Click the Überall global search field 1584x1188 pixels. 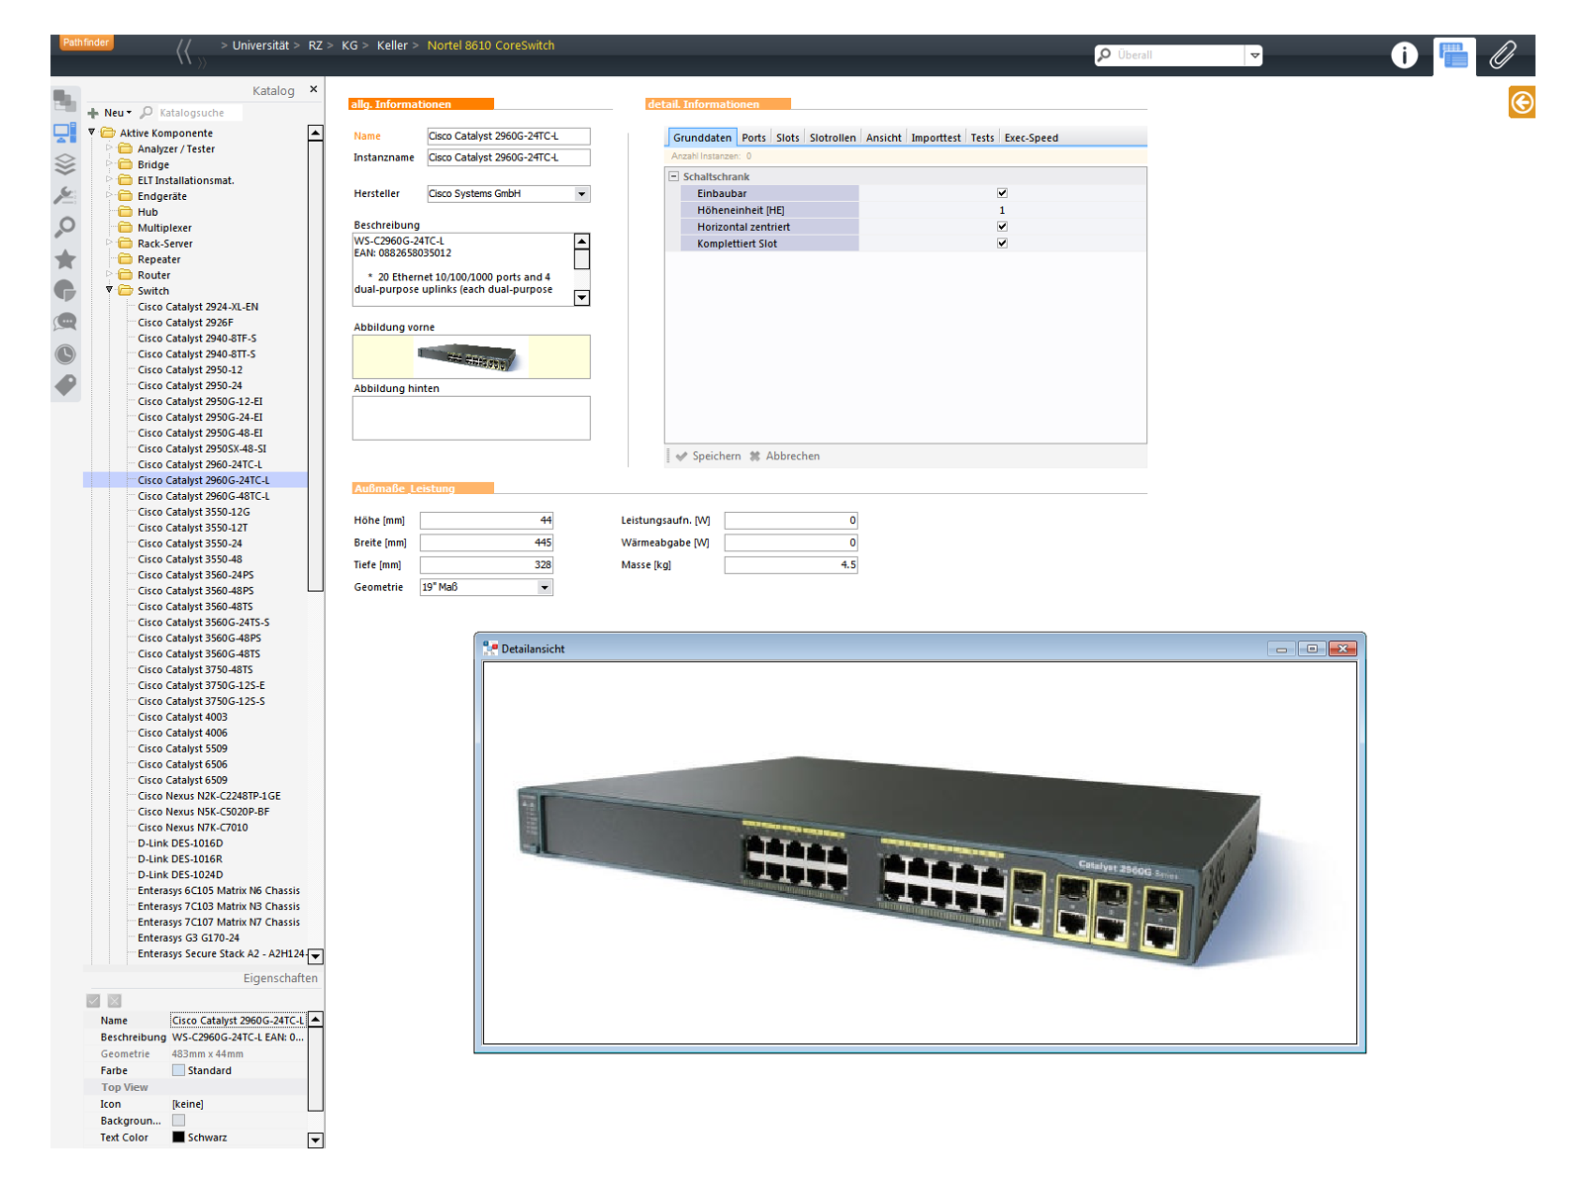[x=1178, y=55]
